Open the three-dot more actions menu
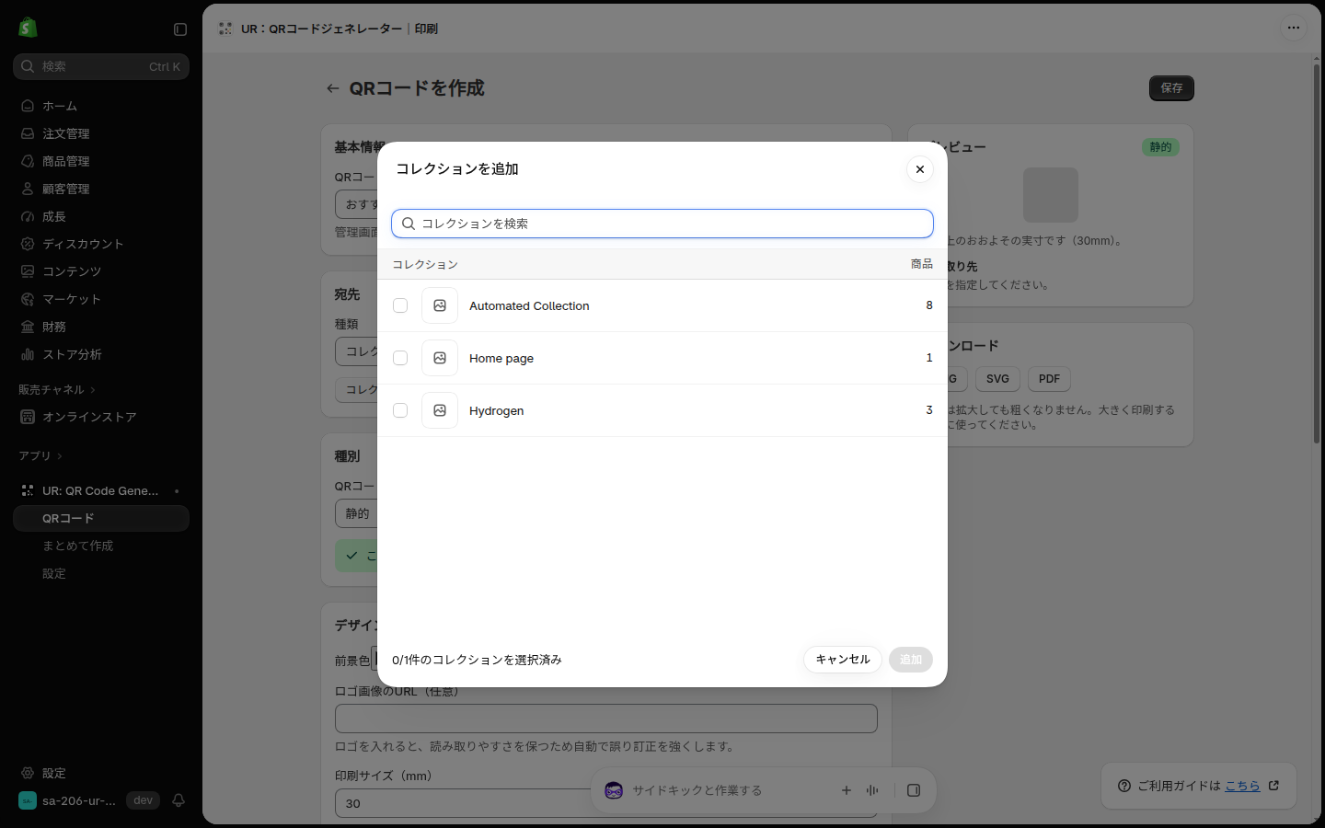1325x828 pixels. click(x=1294, y=28)
